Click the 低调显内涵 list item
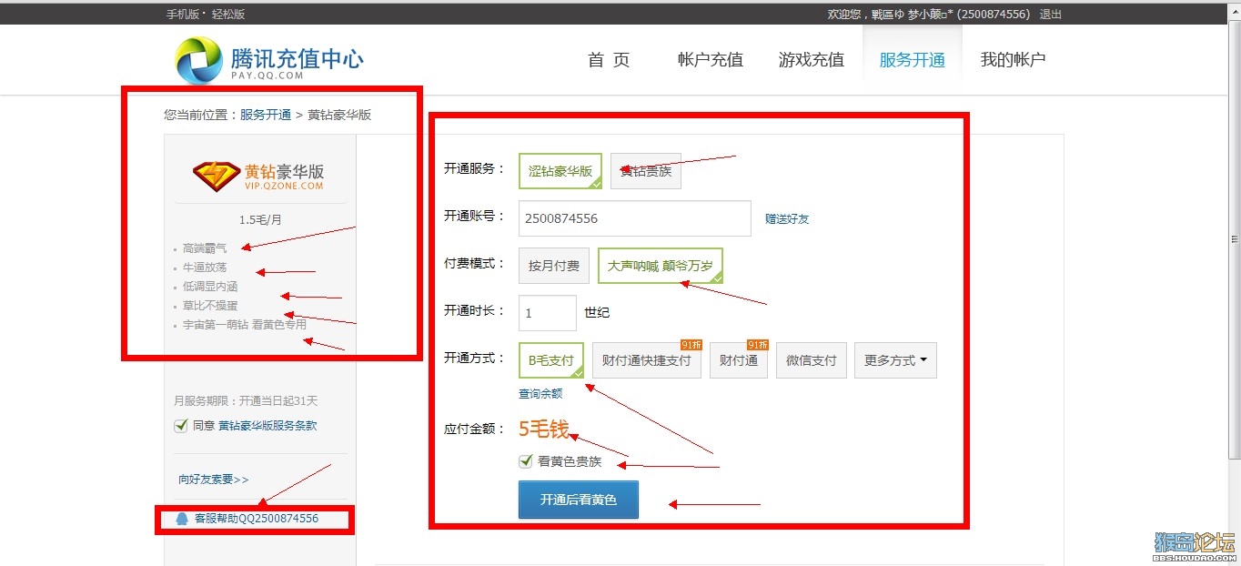The image size is (1241, 566). click(x=210, y=287)
